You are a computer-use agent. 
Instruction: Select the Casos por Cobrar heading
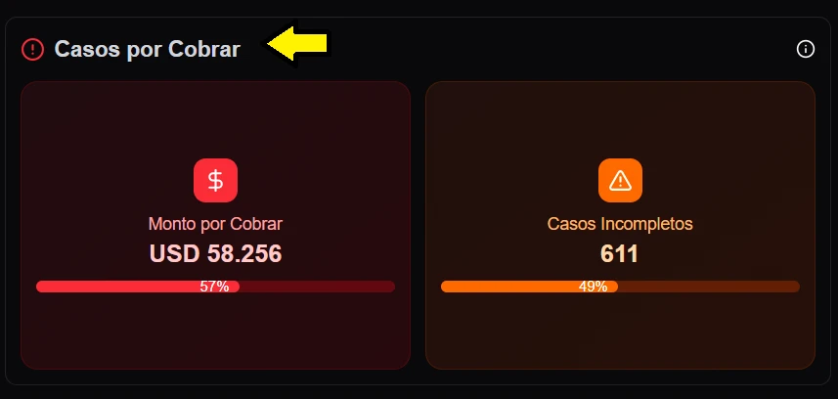(147, 49)
